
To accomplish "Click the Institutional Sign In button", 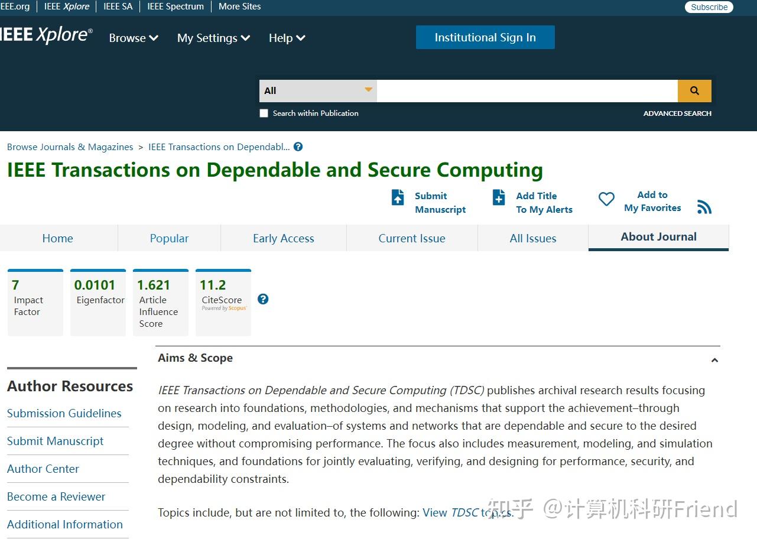I will (x=485, y=37).
